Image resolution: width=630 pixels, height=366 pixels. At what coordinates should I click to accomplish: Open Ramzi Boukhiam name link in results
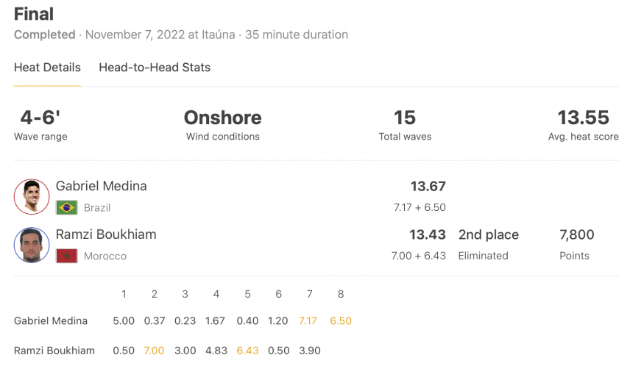coord(106,234)
